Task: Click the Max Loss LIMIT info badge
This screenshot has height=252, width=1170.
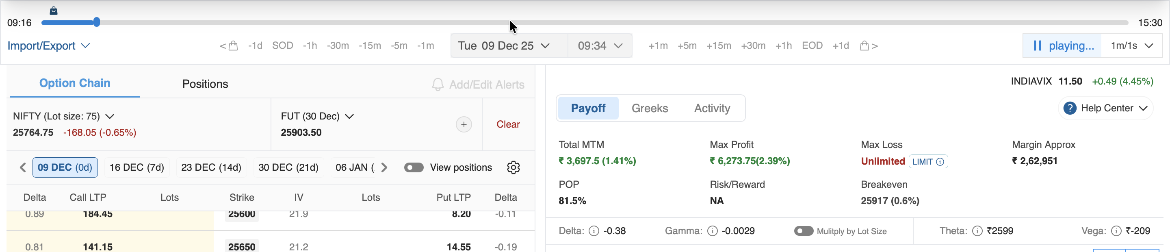Action: click(928, 162)
